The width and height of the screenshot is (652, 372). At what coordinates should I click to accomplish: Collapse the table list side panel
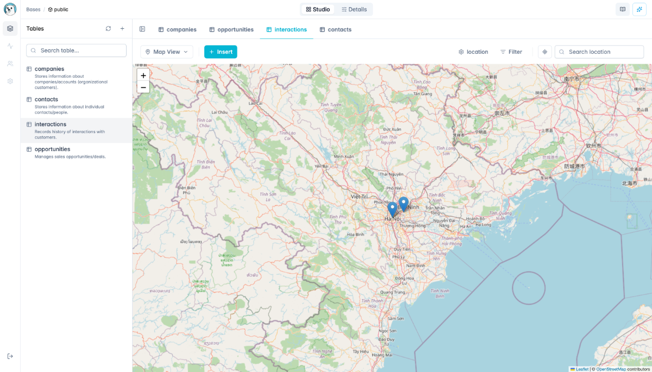click(x=142, y=28)
